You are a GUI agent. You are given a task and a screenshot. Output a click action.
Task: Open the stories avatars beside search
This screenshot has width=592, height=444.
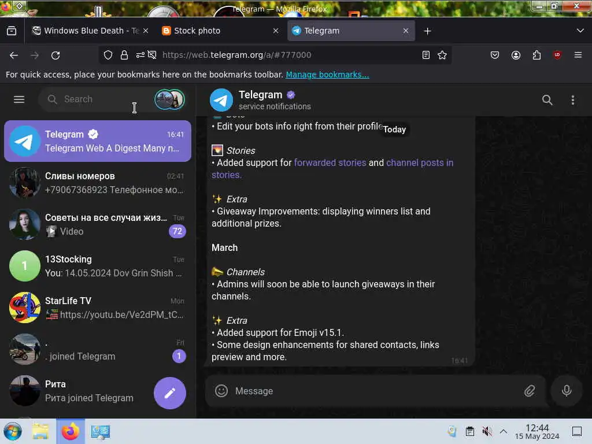[169, 99]
